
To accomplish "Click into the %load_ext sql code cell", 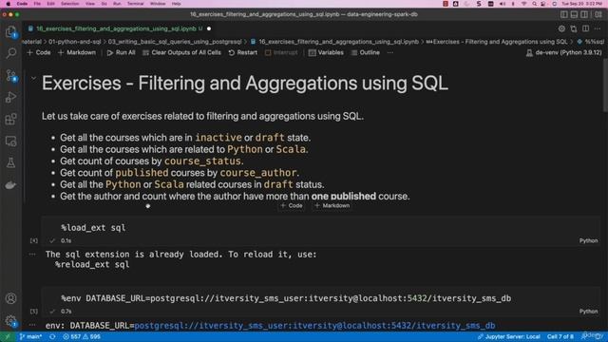I will pos(321,228).
